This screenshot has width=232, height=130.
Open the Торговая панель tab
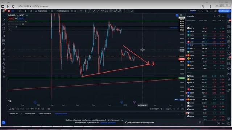61,114
